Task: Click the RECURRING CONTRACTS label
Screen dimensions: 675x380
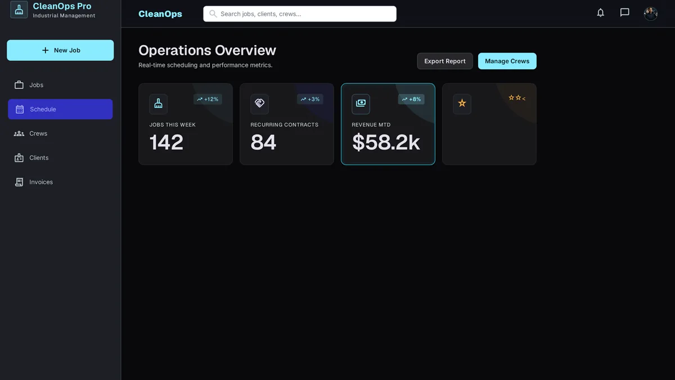Action: tap(285, 125)
